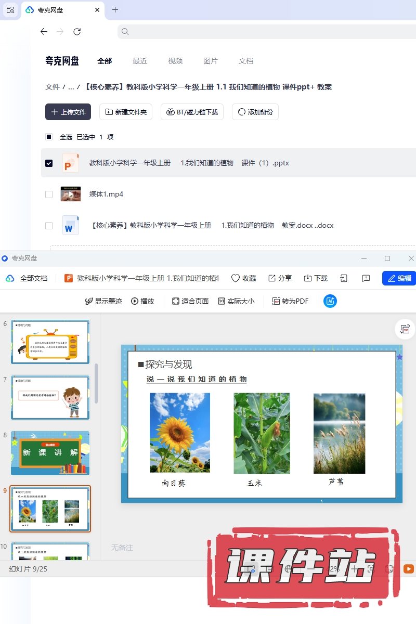Click the floating PDF export icon at right

(405, 329)
